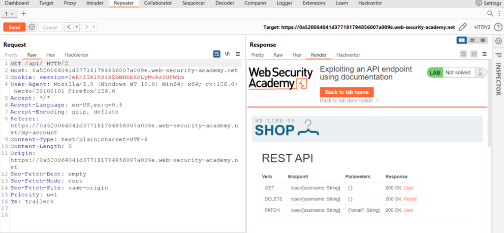Follow Back to lab description link

coord(350,100)
